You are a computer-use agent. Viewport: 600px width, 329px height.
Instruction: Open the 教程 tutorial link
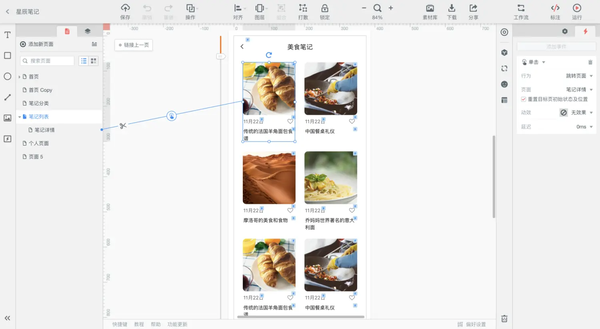tap(139, 324)
